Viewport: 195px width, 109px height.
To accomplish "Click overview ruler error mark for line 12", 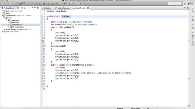I will click(189, 41).
